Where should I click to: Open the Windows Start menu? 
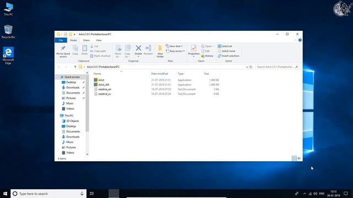coord(5,194)
